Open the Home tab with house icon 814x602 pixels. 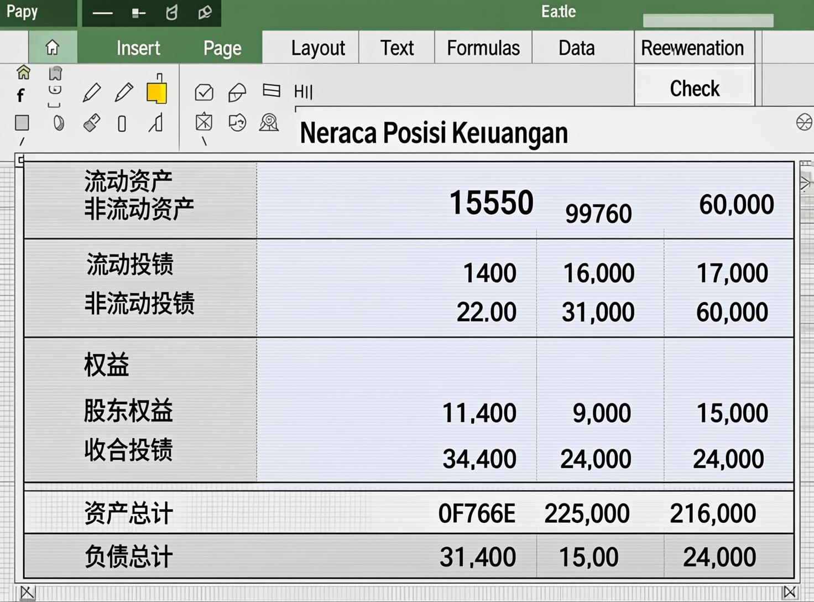coord(53,48)
